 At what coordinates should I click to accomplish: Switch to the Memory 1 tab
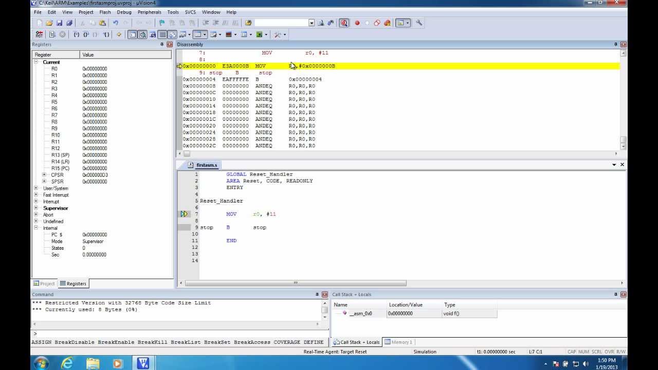point(398,342)
